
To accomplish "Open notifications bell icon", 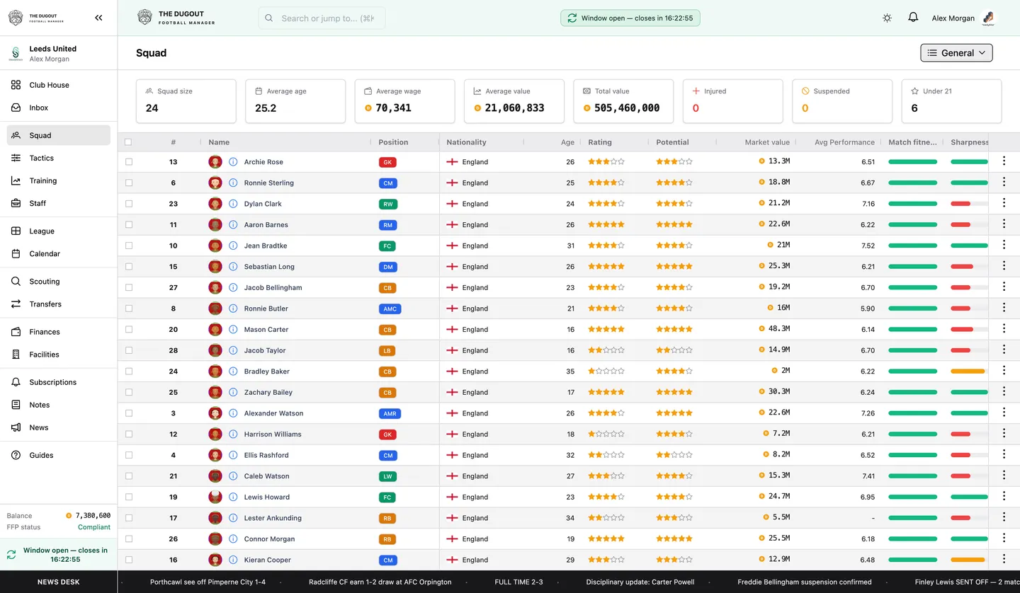I will [913, 18].
